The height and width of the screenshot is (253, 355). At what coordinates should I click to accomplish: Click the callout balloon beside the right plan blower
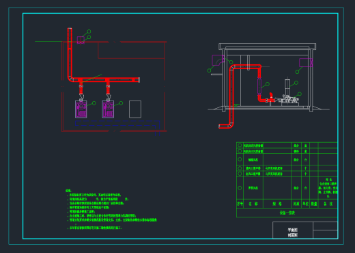[x=121, y=103]
